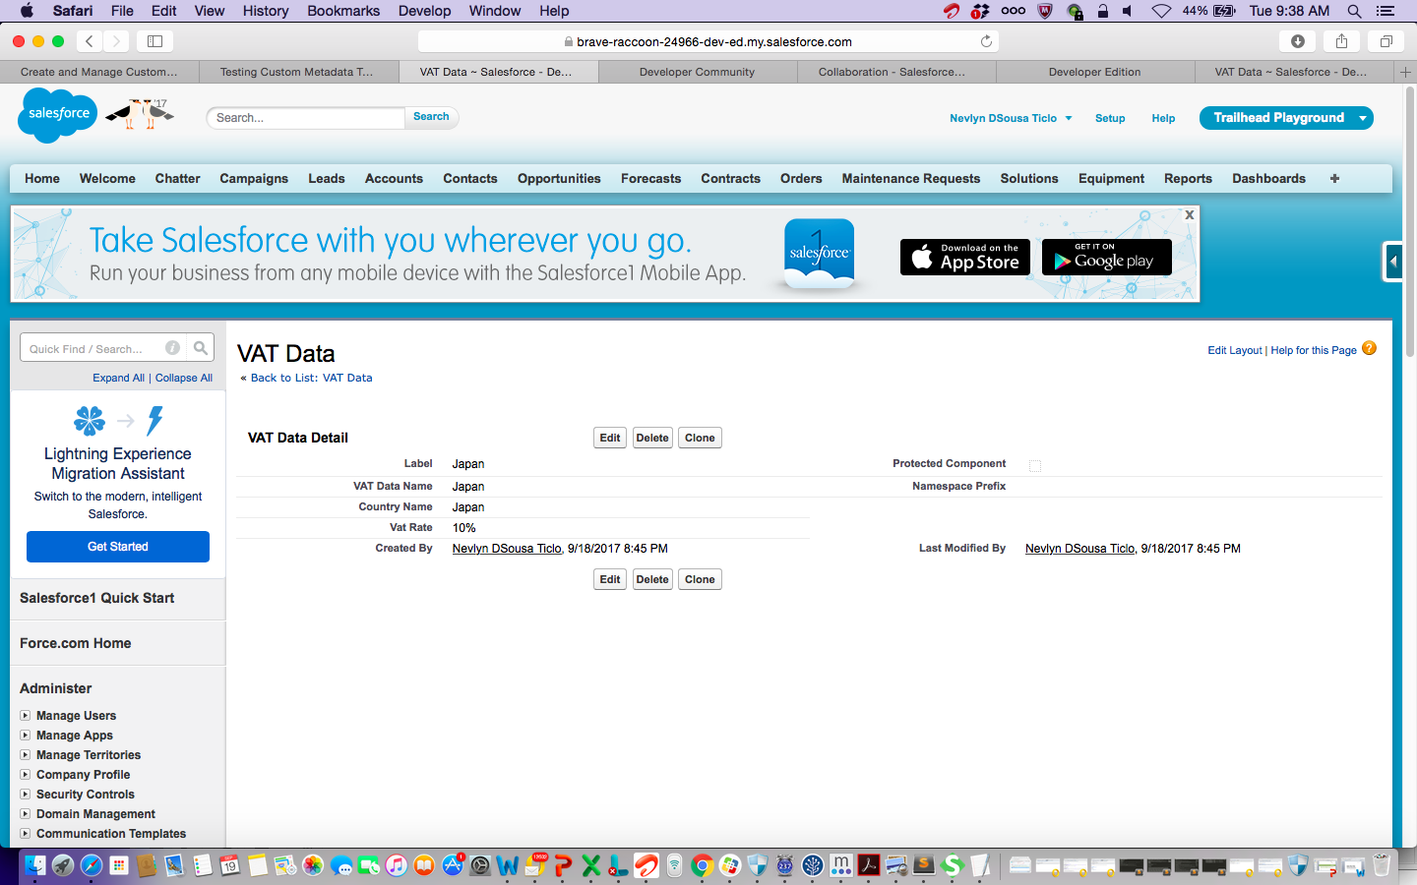
Task: Open Photos app in the dock
Action: (x=313, y=865)
